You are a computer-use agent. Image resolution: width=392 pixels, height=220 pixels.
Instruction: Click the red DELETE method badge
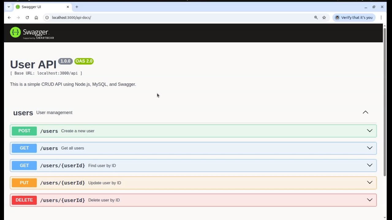24,200
